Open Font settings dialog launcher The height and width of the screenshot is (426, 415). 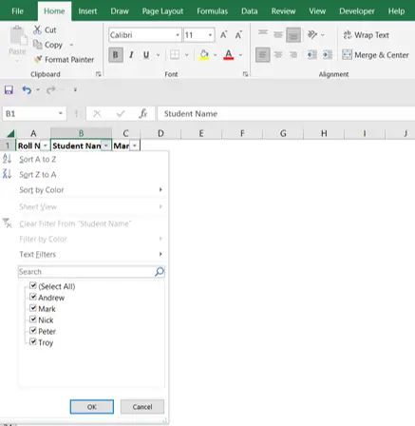click(245, 74)
